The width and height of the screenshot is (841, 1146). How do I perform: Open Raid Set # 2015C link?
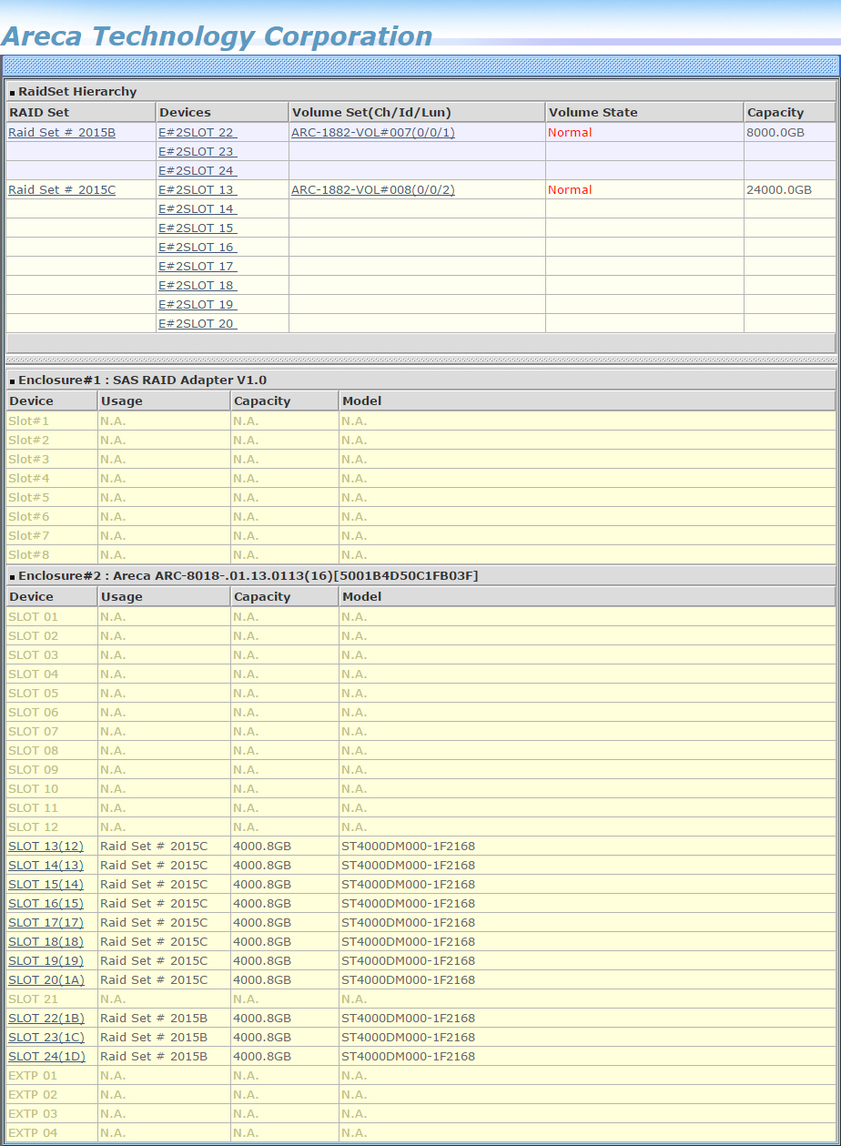(62, 190)
